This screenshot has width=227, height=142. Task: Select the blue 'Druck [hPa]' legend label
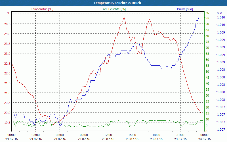click(185, 9)
